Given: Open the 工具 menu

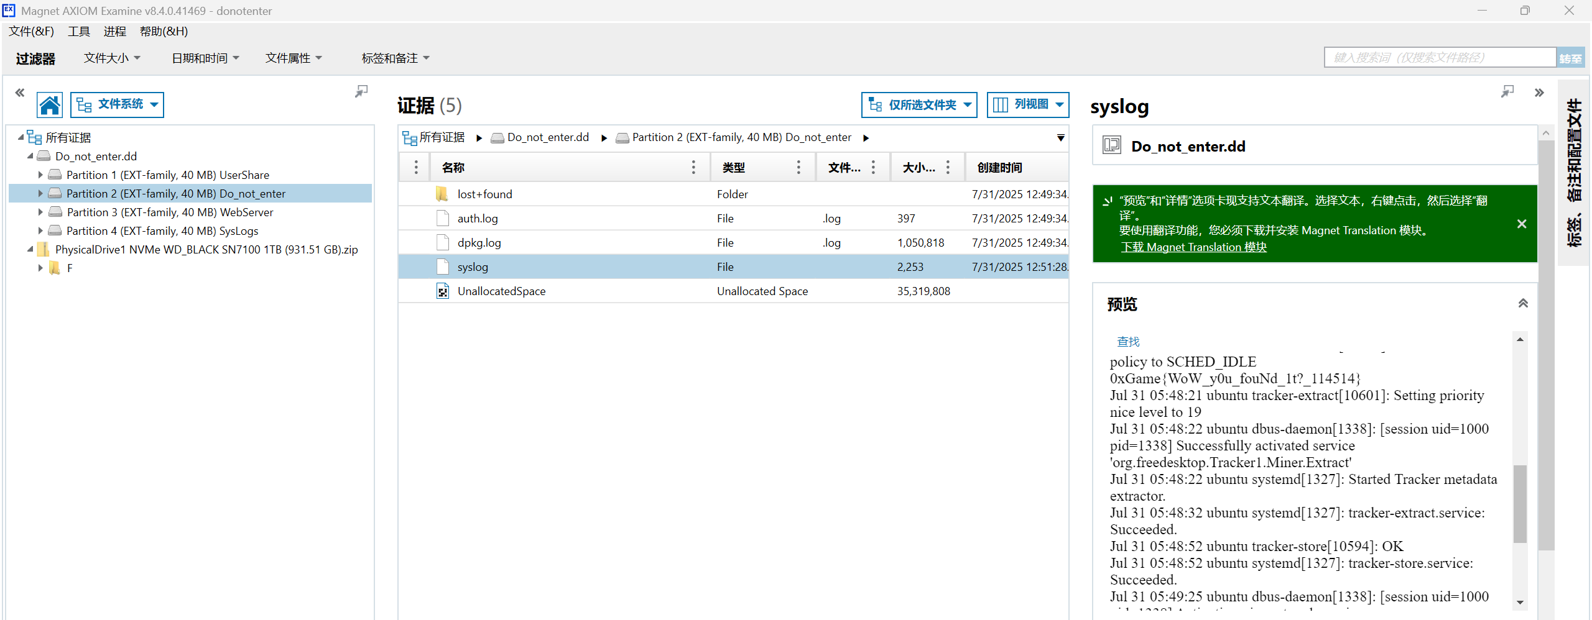Looking at the screenshot, I should pyautogui.click(x=79, y=31).
